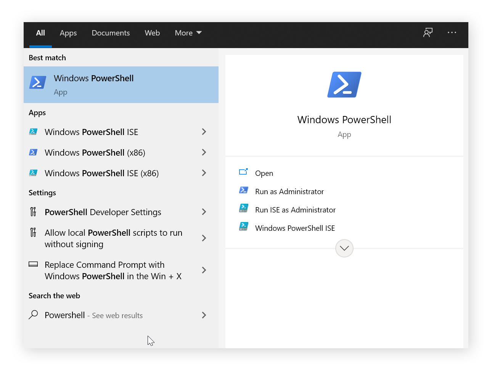Select the Apps filter tab

[x=68, y=33]
